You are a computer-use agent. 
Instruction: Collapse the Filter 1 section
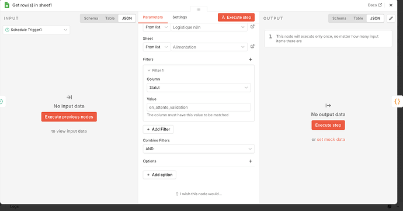(149, 70)
